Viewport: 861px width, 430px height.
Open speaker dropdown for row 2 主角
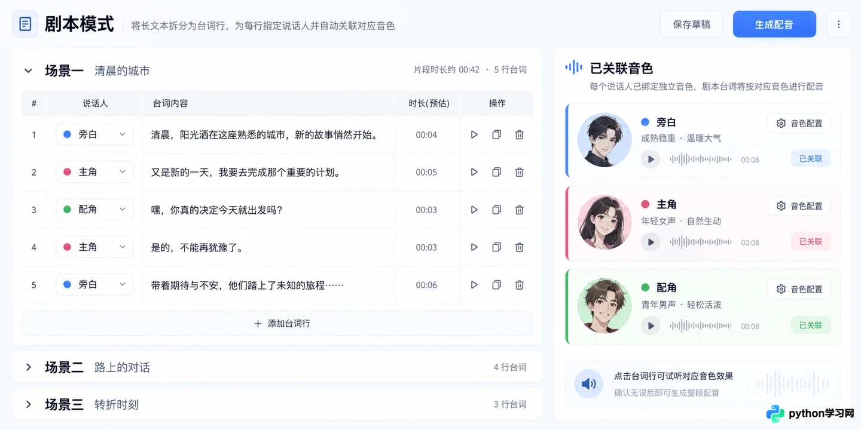94,172
